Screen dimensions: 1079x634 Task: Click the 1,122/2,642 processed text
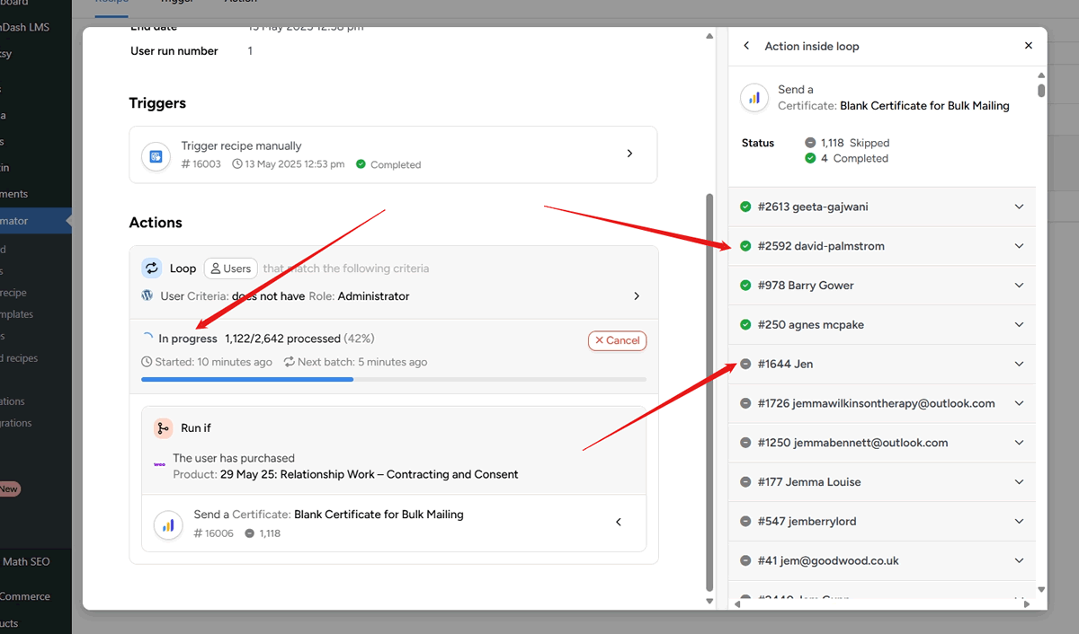(x=282, y=339)
